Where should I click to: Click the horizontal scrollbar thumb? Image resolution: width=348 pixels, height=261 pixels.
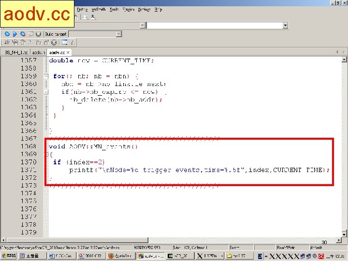click(77, 240)
